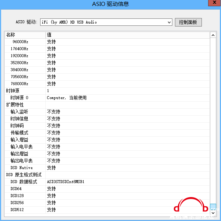Image resolution: width=221 pixels, height=221 pixels.
Task: Select the DSD64 row
Action: click(107, 189)
